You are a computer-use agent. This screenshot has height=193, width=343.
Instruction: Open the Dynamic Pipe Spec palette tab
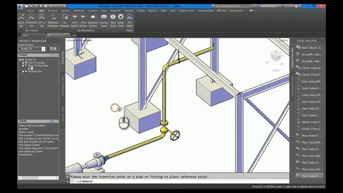(x=293, y=58)
